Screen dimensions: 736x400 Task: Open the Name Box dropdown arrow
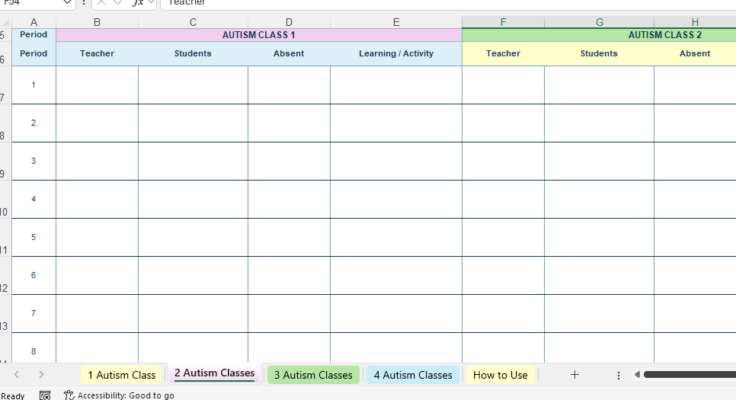click(x=67, y=3)
